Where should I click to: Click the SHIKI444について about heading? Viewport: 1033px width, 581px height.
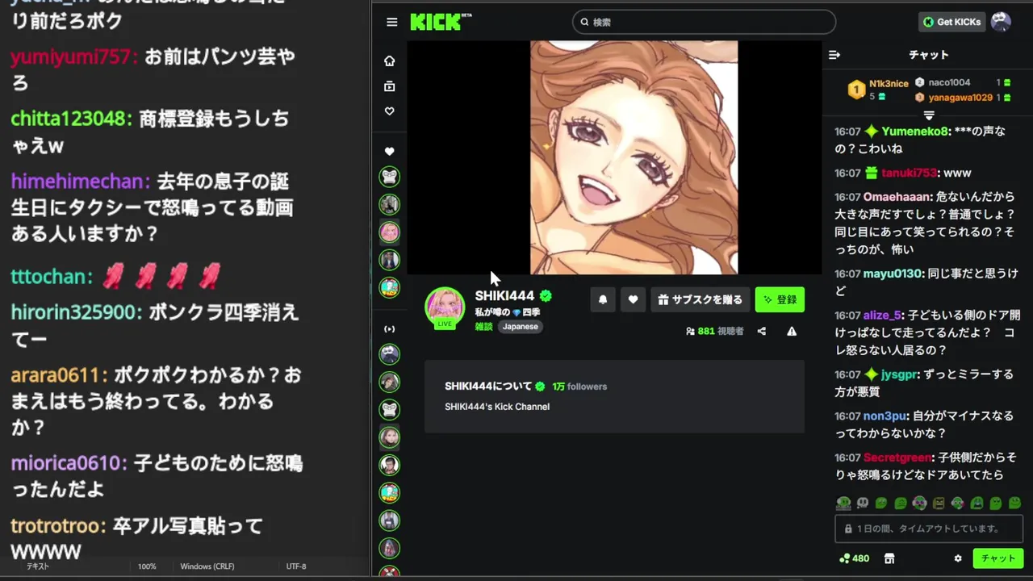pyautogui.click(x=488, y=387)
